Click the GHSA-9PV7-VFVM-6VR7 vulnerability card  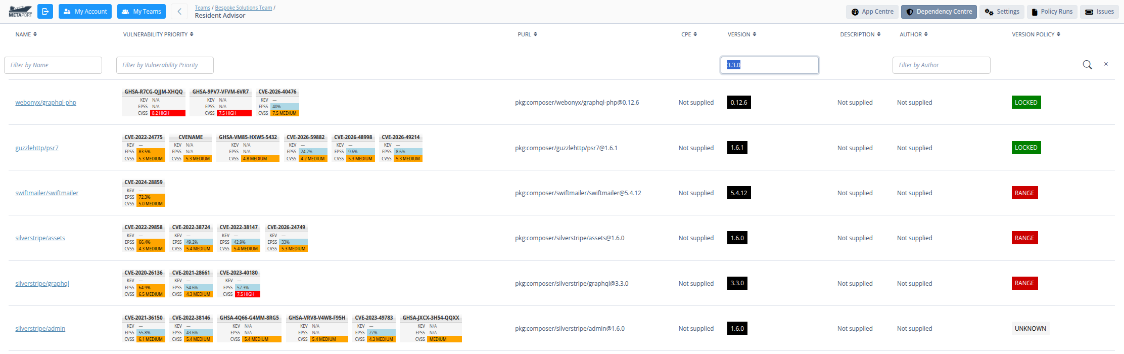pos(221,103)
